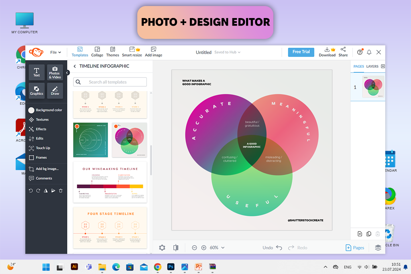The image size is (411, 274).
Task: Click the Redo button
Action: tap(297, 248)
